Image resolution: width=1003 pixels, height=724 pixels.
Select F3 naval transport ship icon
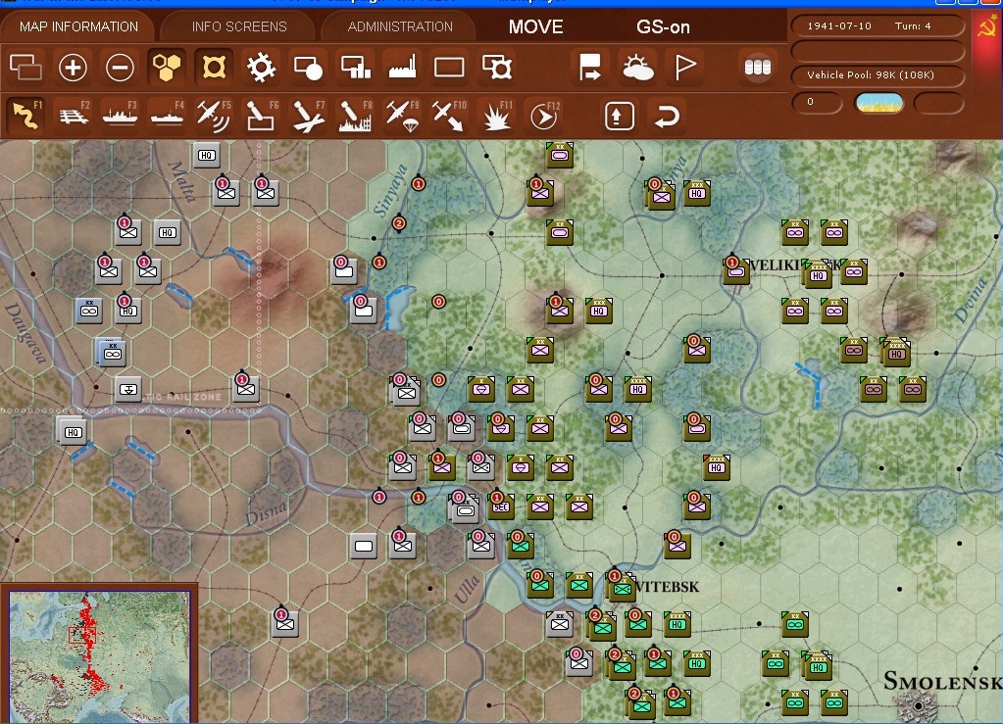pyautogui.click(x=121, y=116)
